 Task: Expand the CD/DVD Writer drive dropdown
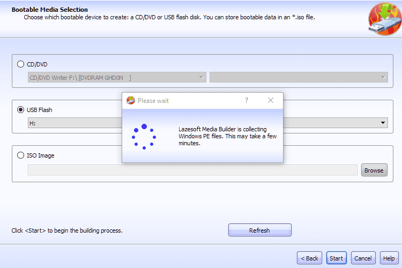click(x=117, y=78)
